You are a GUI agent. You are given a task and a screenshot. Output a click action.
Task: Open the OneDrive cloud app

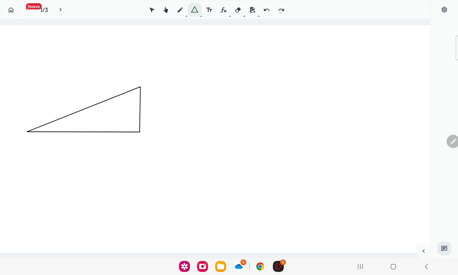(x=239, y=267)
